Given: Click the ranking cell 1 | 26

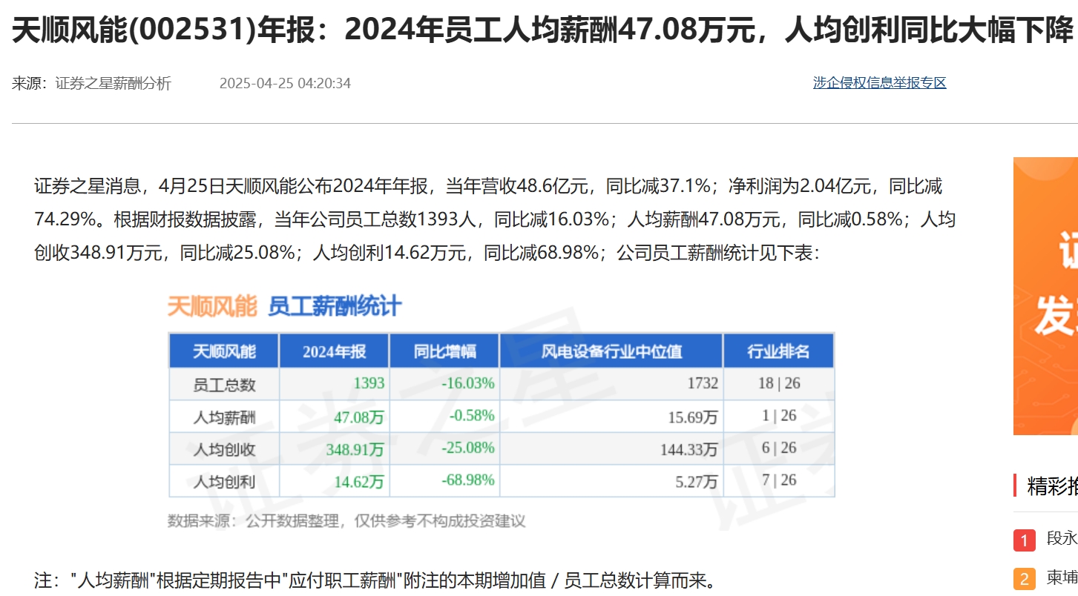Looking at the screenshot, I should click(779, 416).
